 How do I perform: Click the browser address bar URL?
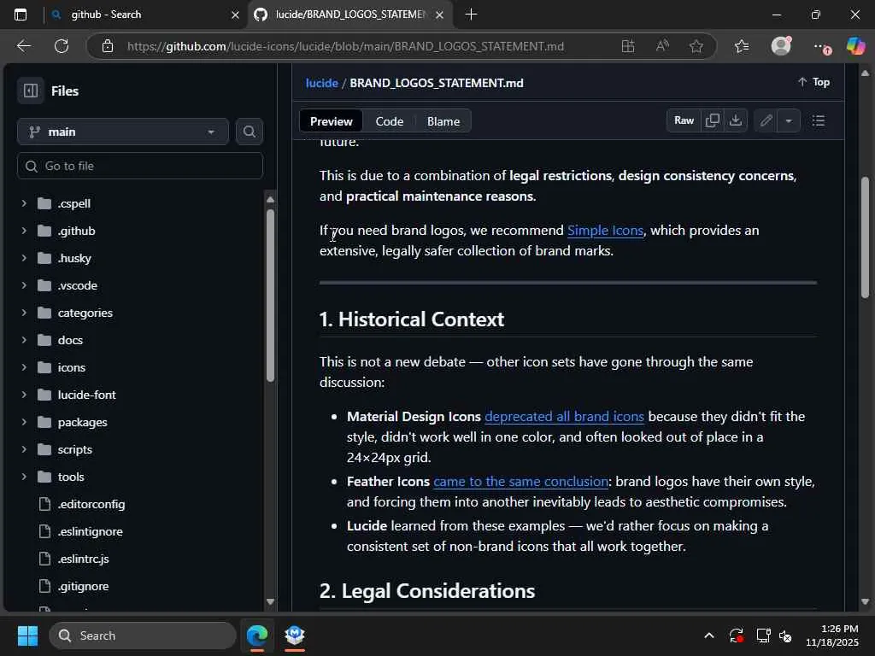pyautogui.click(x=345, y=46)
